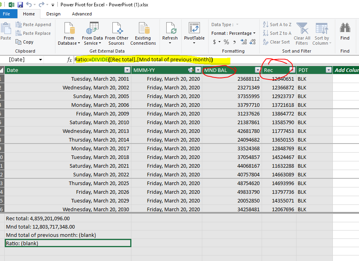Click the Add Column header

(x=346, y=70)
